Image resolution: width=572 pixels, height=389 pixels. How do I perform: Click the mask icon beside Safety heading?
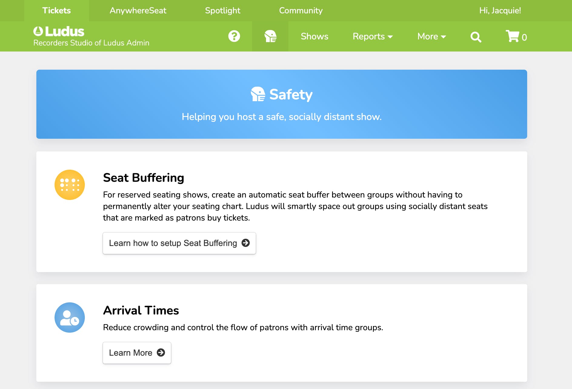click(258, 94)
